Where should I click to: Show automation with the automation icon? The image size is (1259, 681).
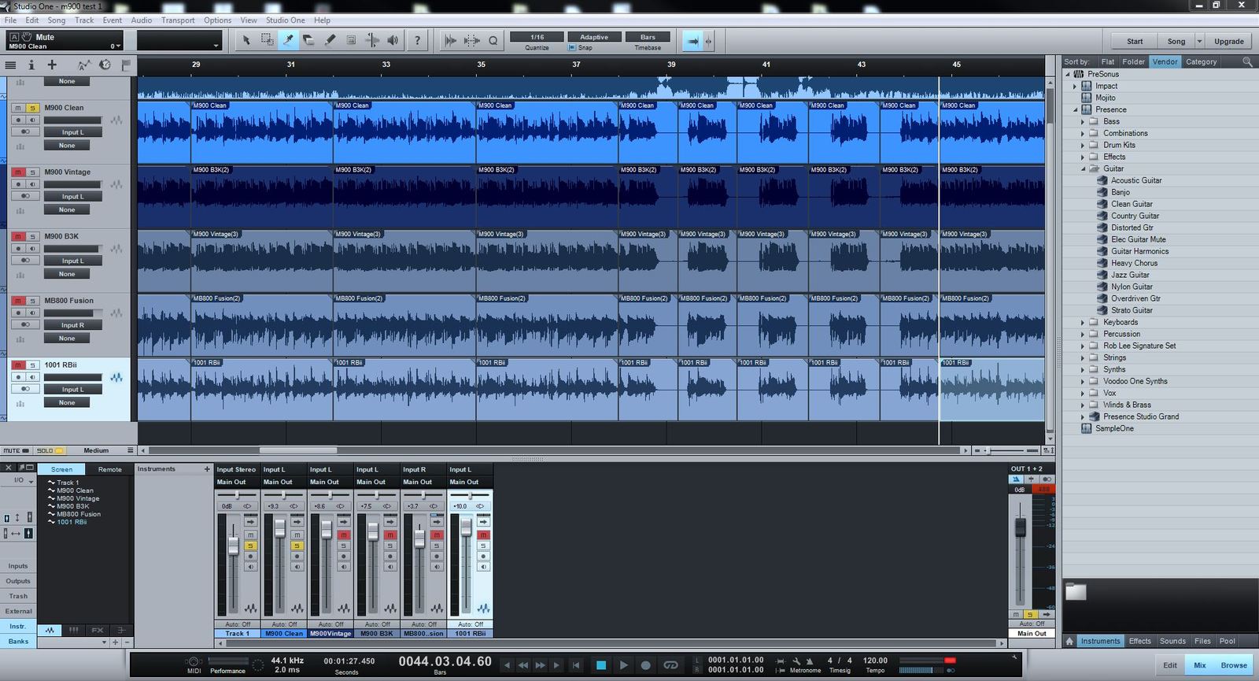pyautogui.click(x=84, y=65)
